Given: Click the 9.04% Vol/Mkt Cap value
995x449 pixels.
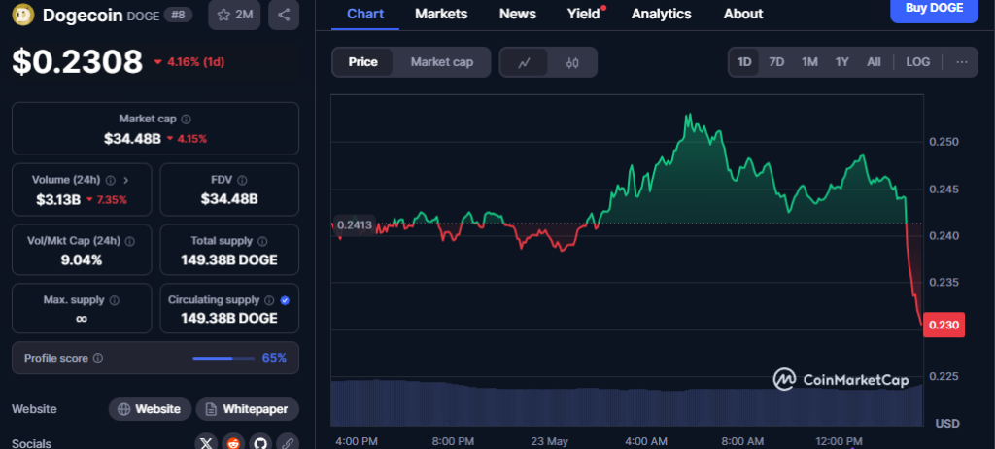Looking at the screenshot, I should click(82, 259).
